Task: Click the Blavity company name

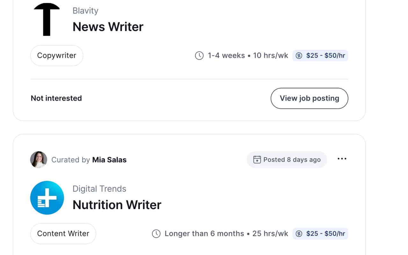Action: click(x=85, y=11)
